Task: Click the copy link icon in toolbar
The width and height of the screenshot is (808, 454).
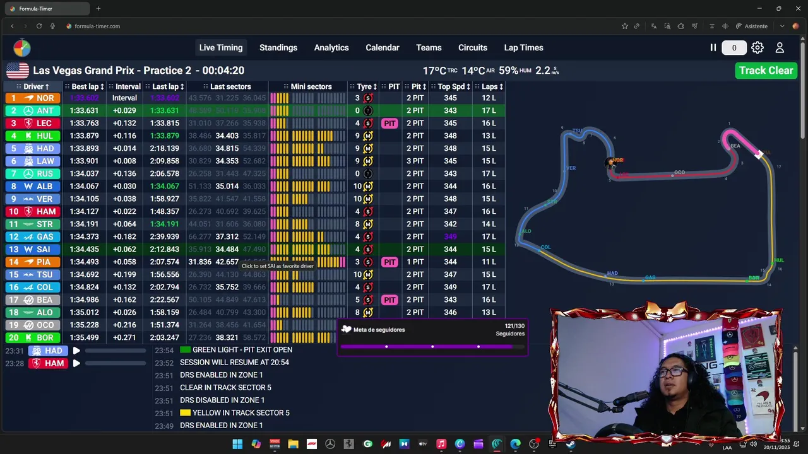Action: pos(636,26)
